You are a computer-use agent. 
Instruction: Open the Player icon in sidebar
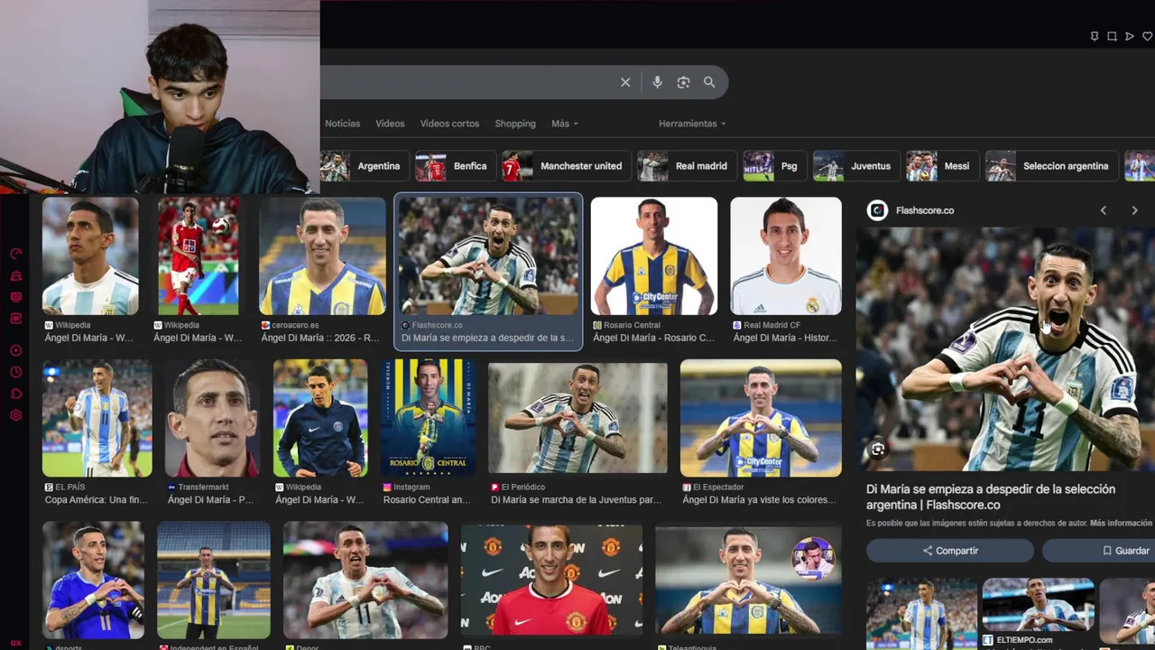[15, 350]
